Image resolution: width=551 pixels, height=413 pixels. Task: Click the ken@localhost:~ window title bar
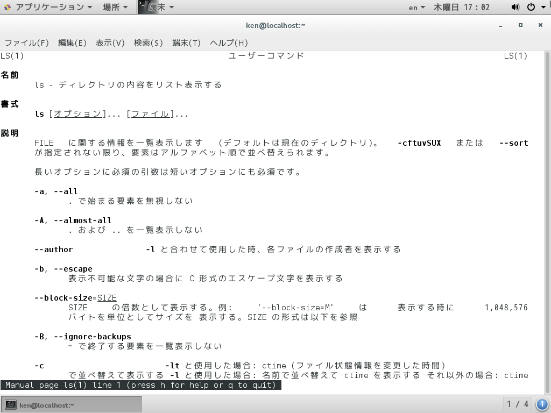[275, 25]
